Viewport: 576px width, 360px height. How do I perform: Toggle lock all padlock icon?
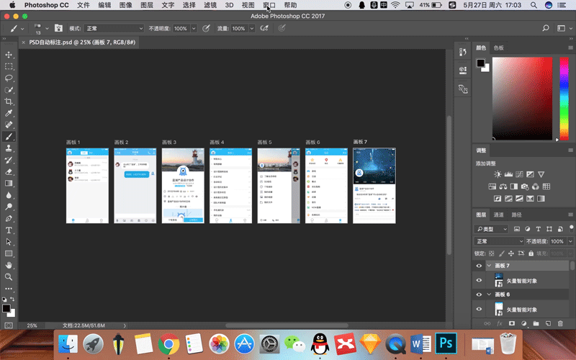point(531,253)
